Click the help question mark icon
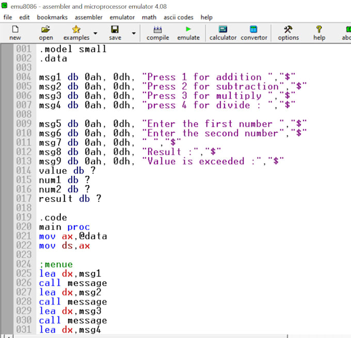 point(319,29)
